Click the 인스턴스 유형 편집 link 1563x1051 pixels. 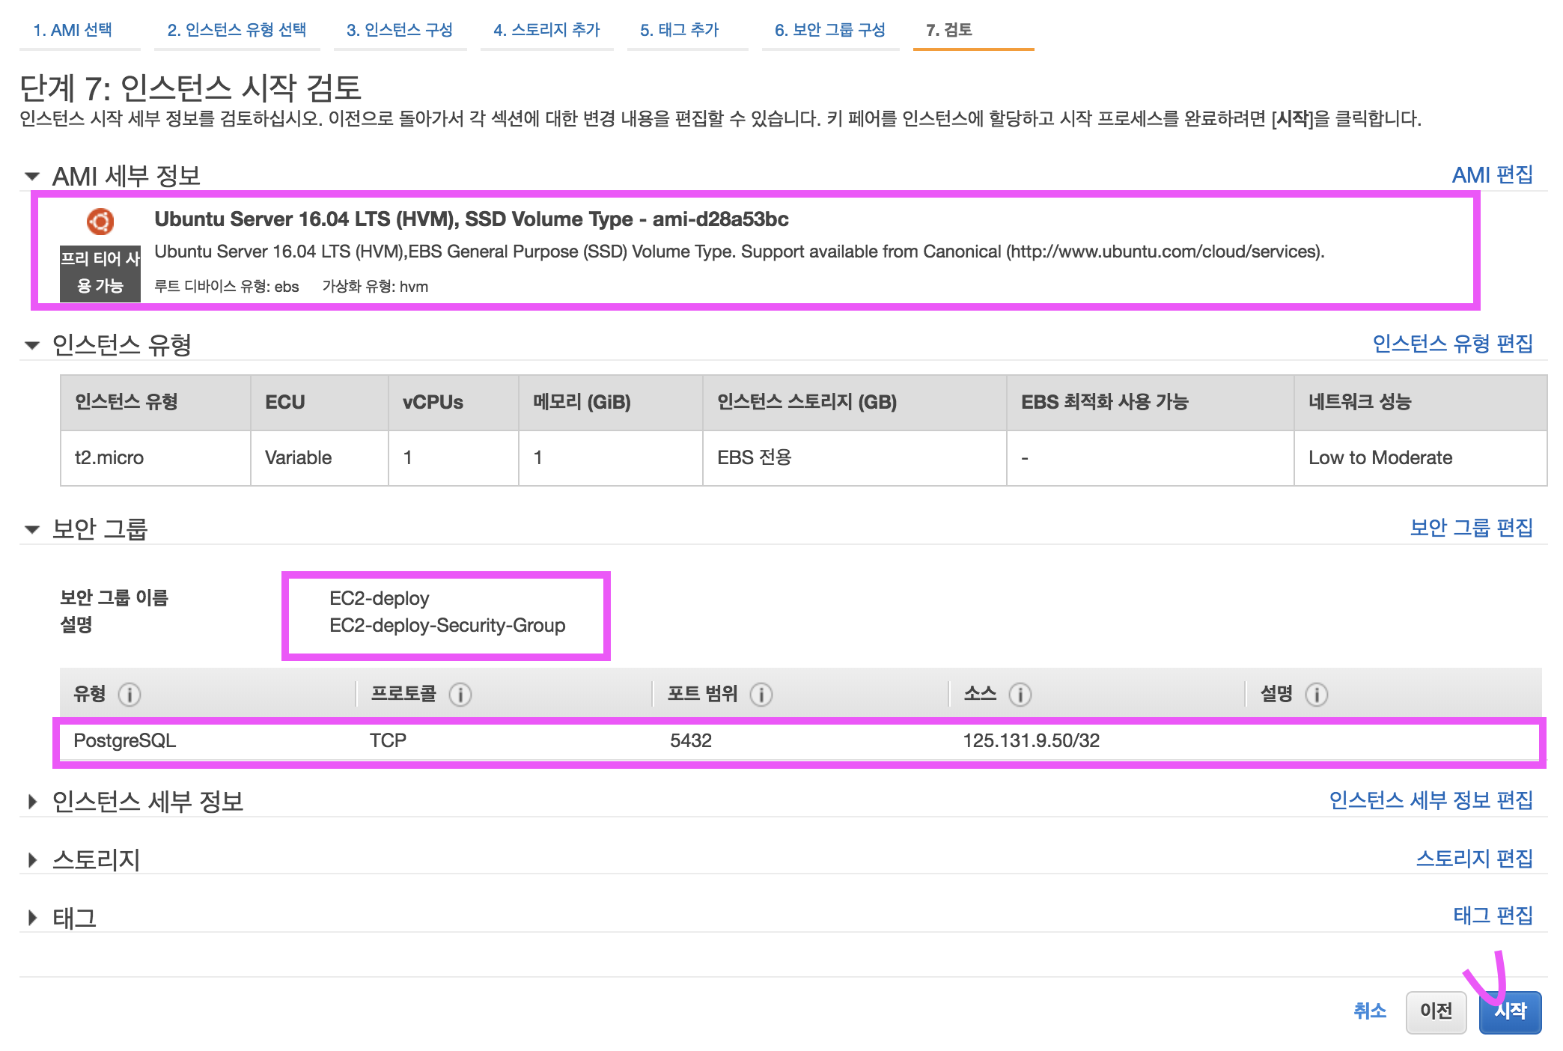point(1453,344)
